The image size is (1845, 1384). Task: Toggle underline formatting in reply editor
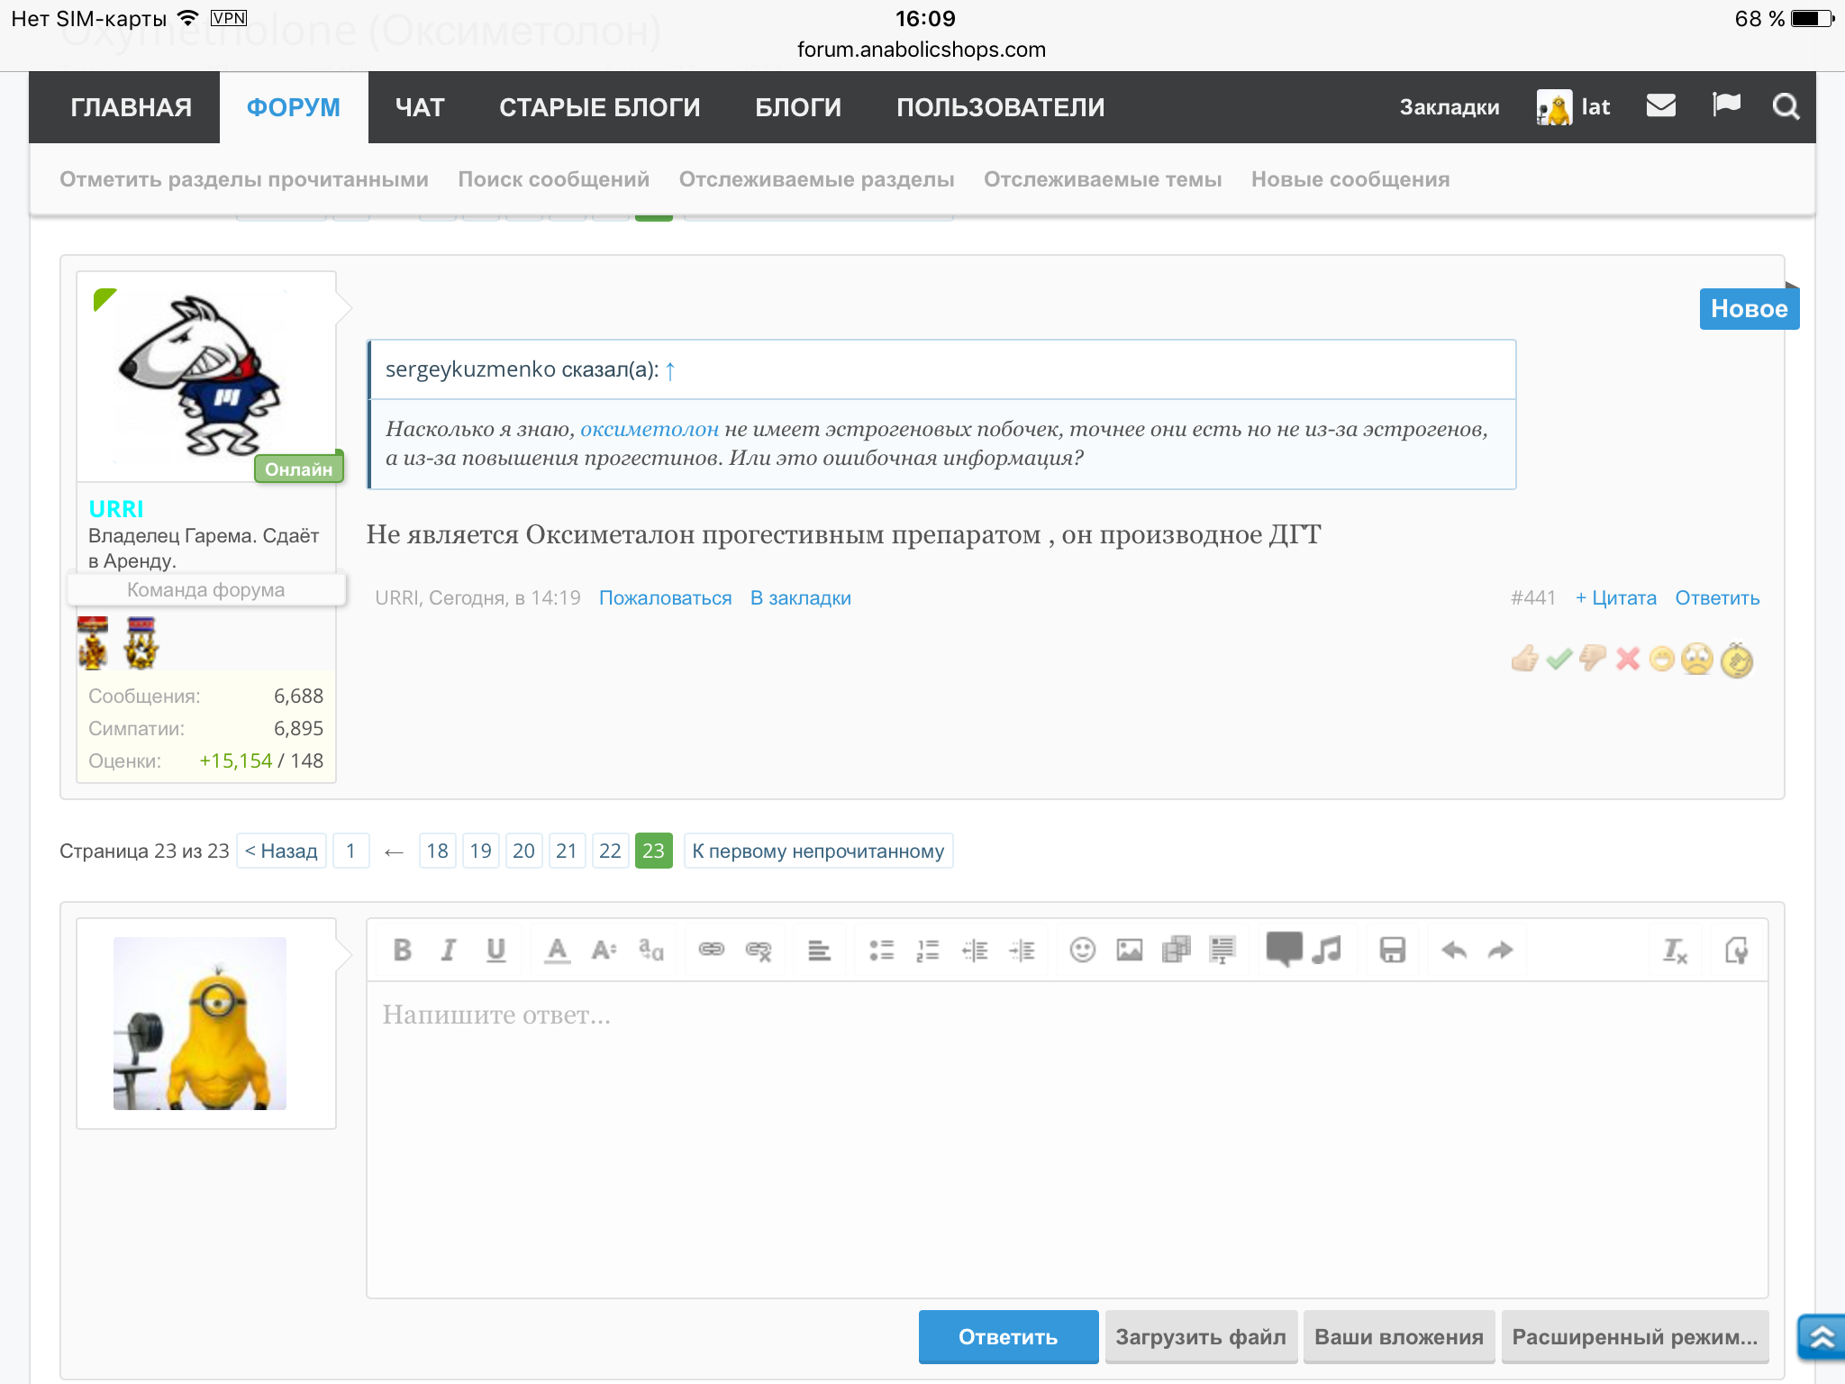click(495, 950)
